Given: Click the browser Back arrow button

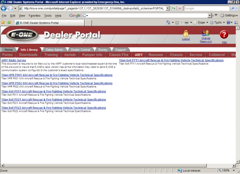Looking at the screenshot, I should tap(3, 8).
